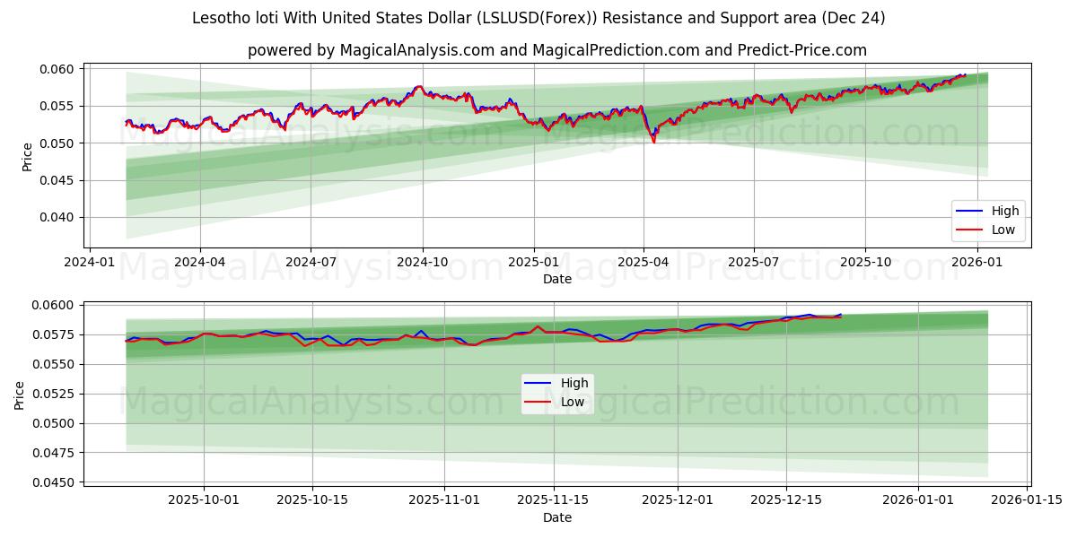Select the Date axis label on bottom chart
The image size is (1077, 538).
coord(557,517)
